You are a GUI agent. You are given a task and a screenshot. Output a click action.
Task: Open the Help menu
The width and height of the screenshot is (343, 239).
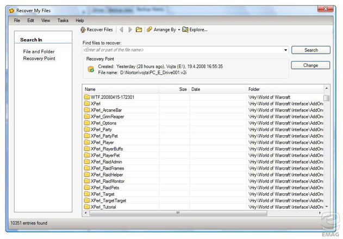pyautogui.click(x=80, y=20)
